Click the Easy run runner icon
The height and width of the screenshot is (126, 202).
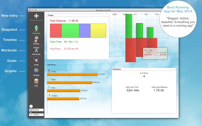pyautogui.click(x=49, y=87)
